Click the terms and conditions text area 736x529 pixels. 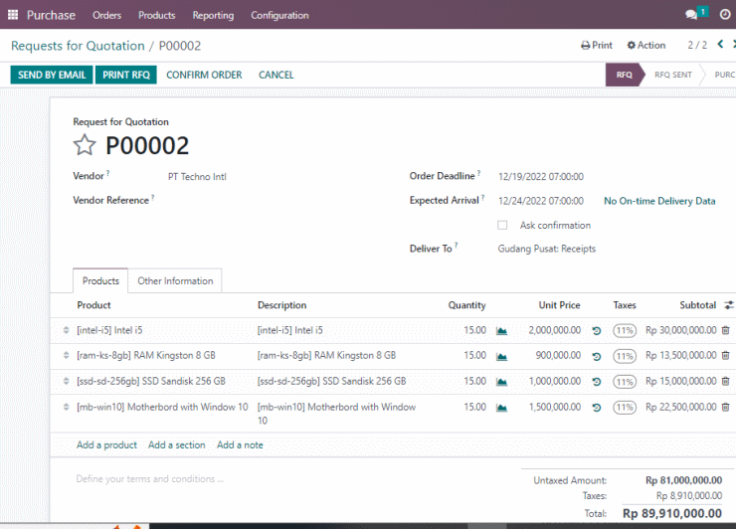pos(150,478)
